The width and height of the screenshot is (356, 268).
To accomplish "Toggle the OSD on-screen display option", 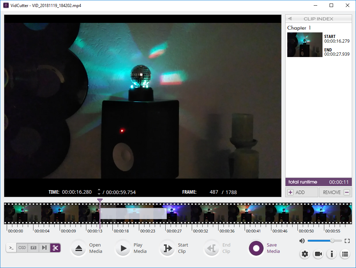I will tap(22, 248).
